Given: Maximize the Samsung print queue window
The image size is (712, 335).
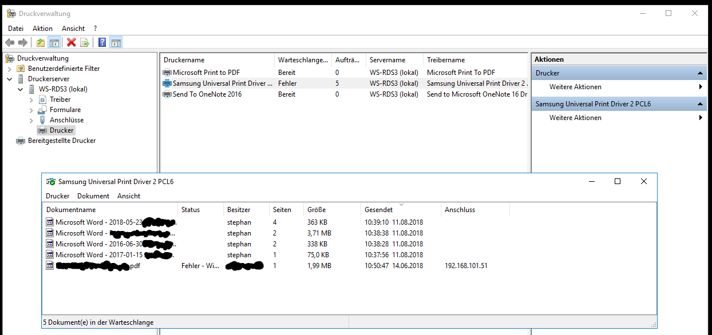Looking at the screenshot, I should pos(618,181).
